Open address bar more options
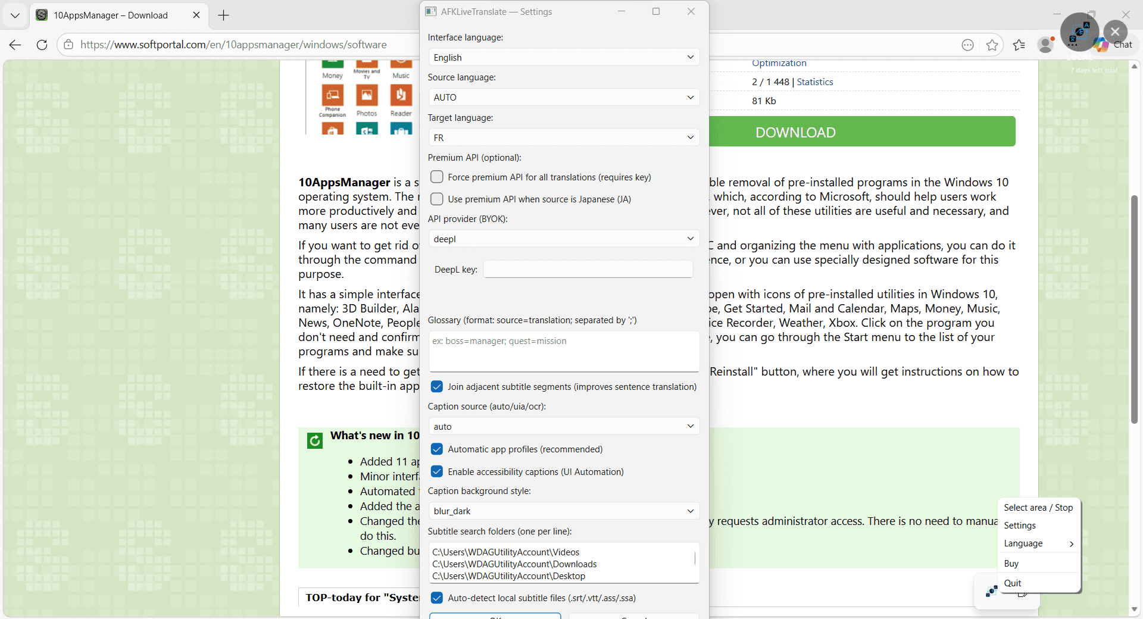Screen dimensions: 1143x619 (968, 45)
